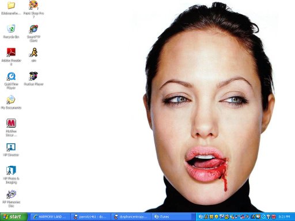The image size is (295, 221).
Task: Click the Start button
Action: (x=13, y=217)
